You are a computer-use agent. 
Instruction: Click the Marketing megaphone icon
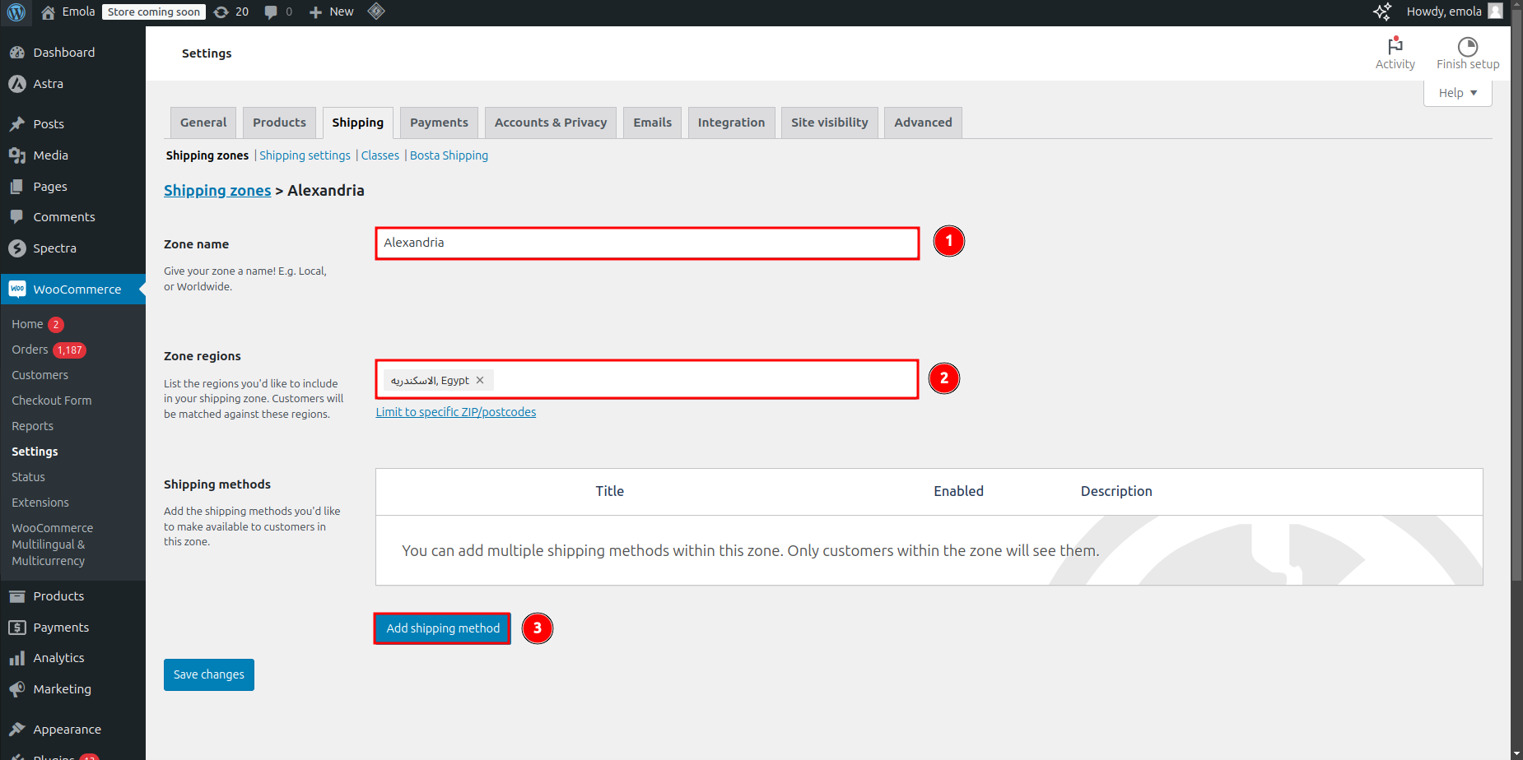pyautogui.click(x=17, y=689)
